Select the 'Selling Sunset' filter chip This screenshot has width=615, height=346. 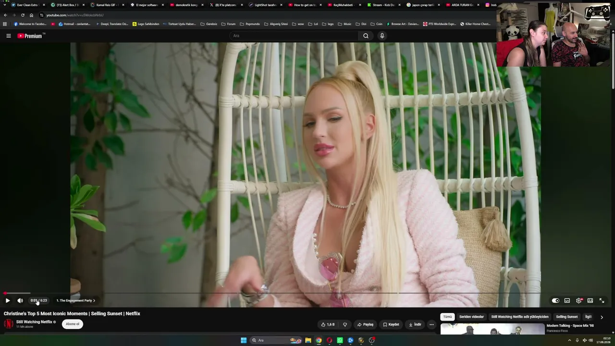point(567,317)
